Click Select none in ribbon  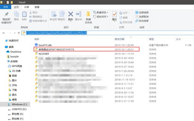pyautogui.click(x=142, y=17)
